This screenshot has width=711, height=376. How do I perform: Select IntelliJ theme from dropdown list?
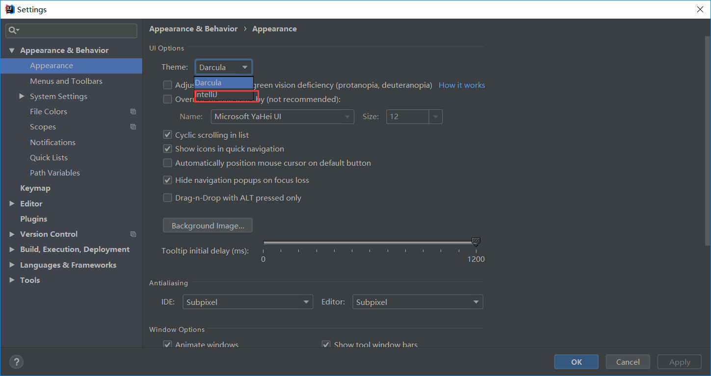[226, 95]
